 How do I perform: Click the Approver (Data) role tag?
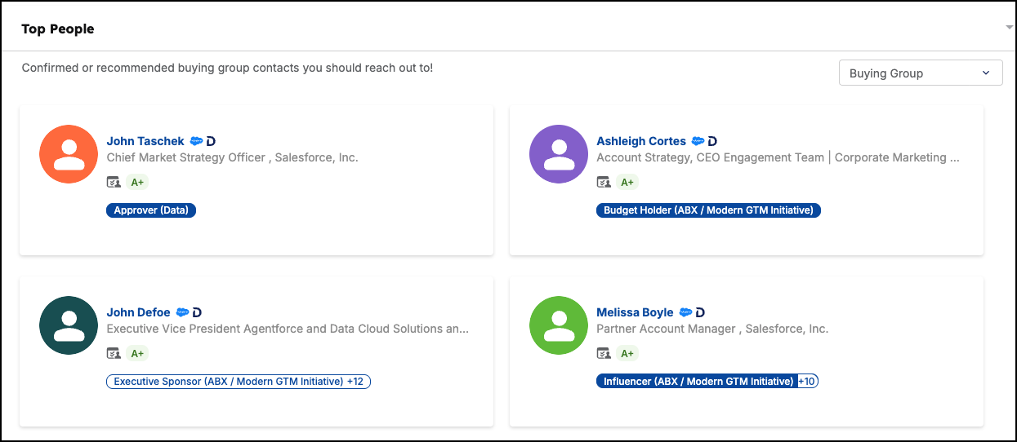(151, 210)
